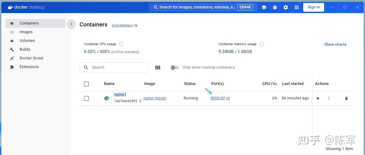The height and width of the screenshot is (155, 365).
Task: Sort by the Last started column header
Action: (293, 84)
